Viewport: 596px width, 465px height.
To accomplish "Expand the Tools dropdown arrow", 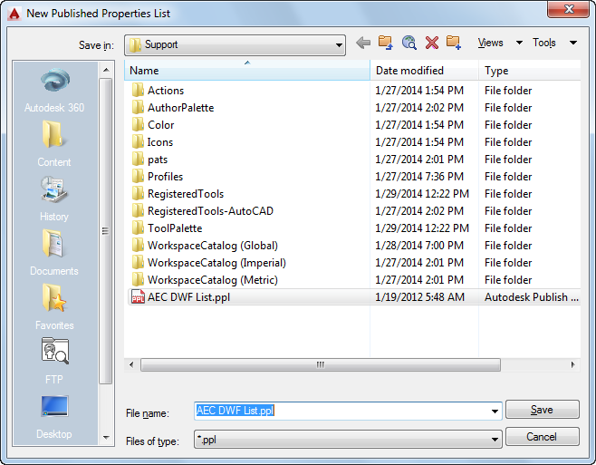I will 573,43.
